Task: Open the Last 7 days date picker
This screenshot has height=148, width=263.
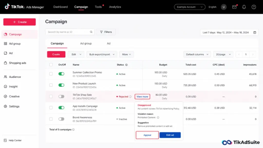Action: click(229, 32)
